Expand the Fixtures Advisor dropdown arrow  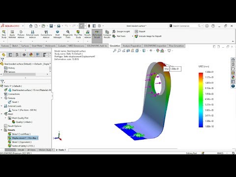click(x=21, y=41)
